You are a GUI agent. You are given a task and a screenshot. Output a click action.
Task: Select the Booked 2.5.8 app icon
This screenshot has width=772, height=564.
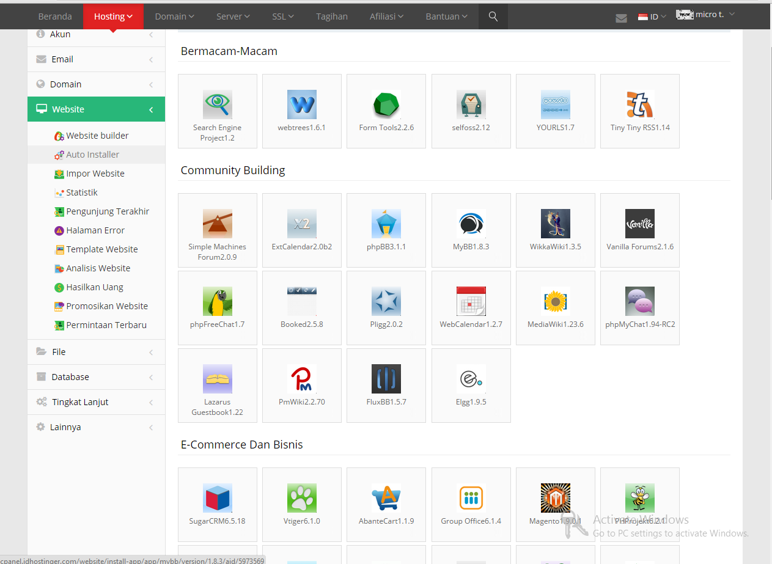tap(302, 301)
